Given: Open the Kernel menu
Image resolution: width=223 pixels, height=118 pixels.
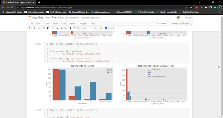Looking at the screenshot, I should point(72,24).
